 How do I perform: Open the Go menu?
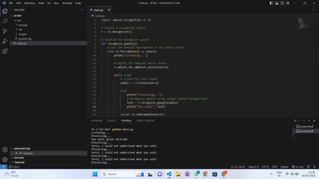pos(49,3)
